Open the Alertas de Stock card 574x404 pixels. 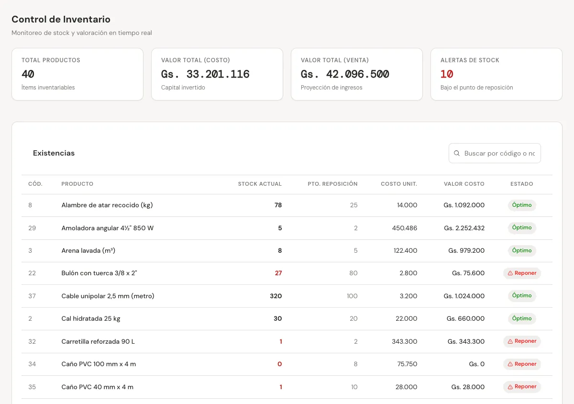497,74
